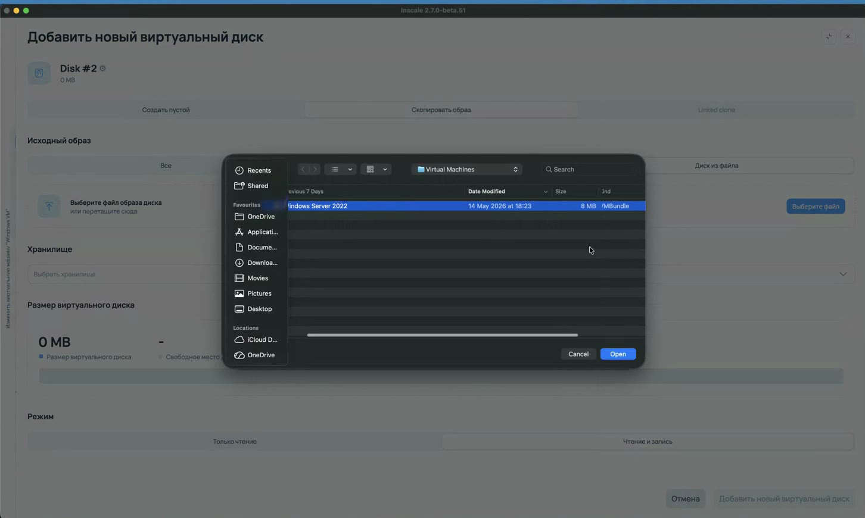The width and height of the screenshot is (865, 518).
Task: Click the list view icon in file dialog
Action: click(335, 170)
